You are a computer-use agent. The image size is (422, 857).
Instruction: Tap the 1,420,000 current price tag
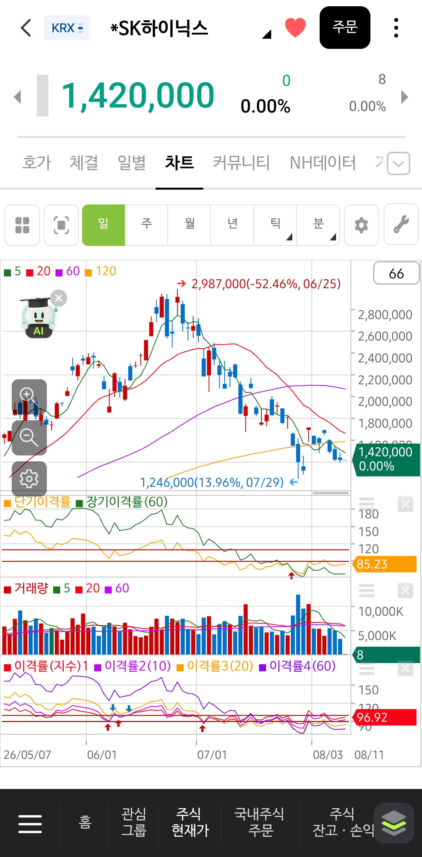tap(386, 459)
